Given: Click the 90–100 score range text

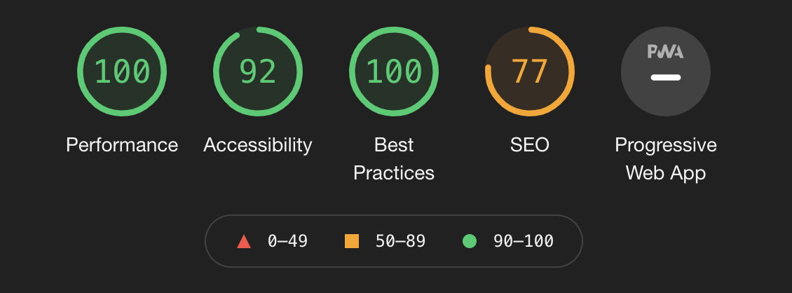Looking at the screenshot, I should [524, 241].
